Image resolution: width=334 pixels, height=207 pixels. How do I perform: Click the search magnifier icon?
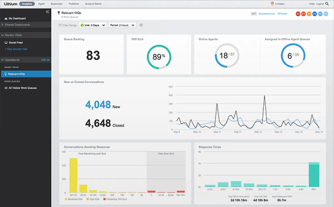tap(326, 4)
